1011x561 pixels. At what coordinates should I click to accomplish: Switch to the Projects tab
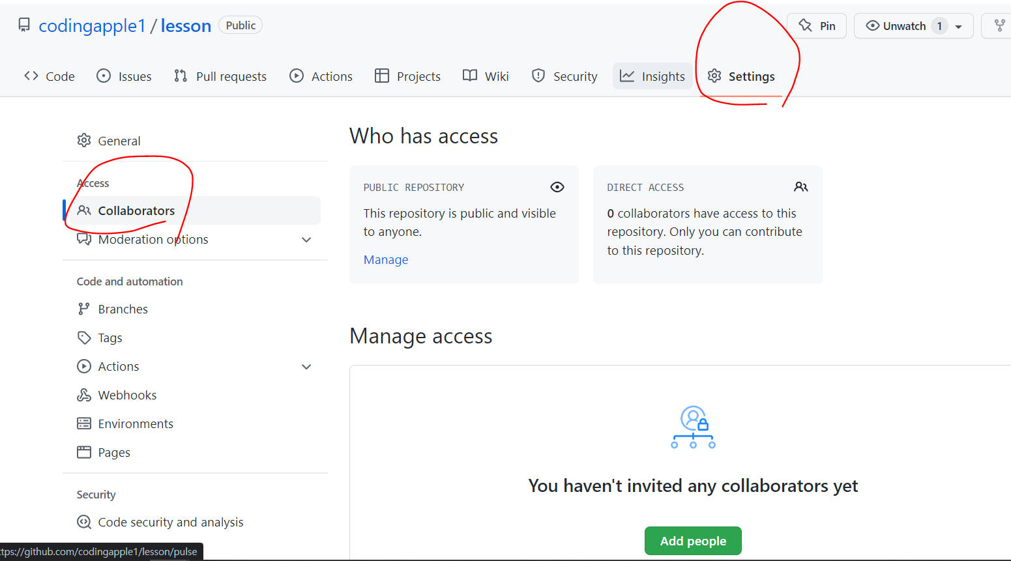point(408,76)
